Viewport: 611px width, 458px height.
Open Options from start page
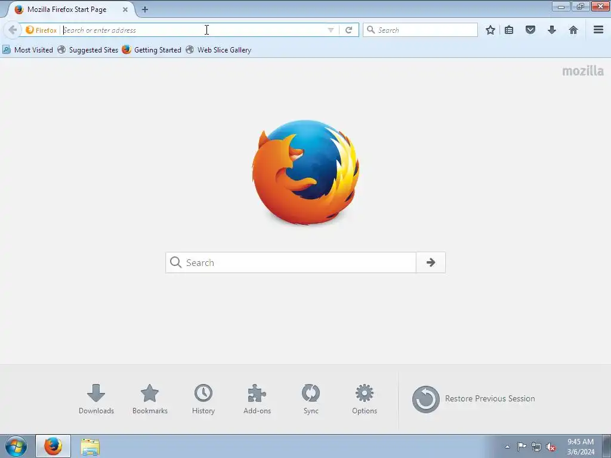[x=365, y=399]
